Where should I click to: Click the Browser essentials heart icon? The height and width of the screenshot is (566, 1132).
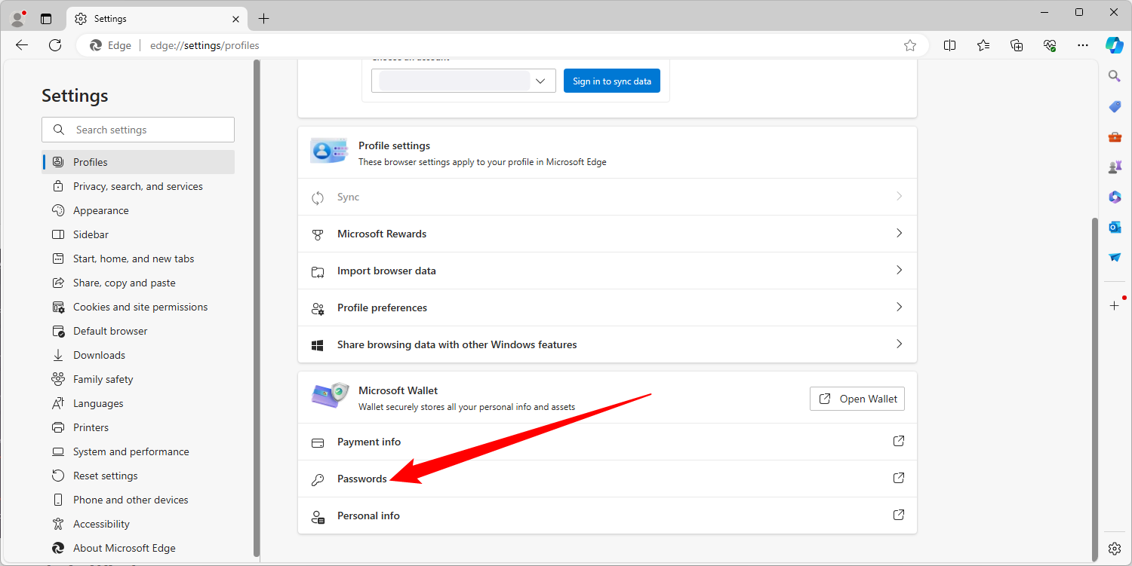tap(1049, 45)
